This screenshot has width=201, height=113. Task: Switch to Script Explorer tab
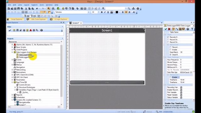click(15, 19)
